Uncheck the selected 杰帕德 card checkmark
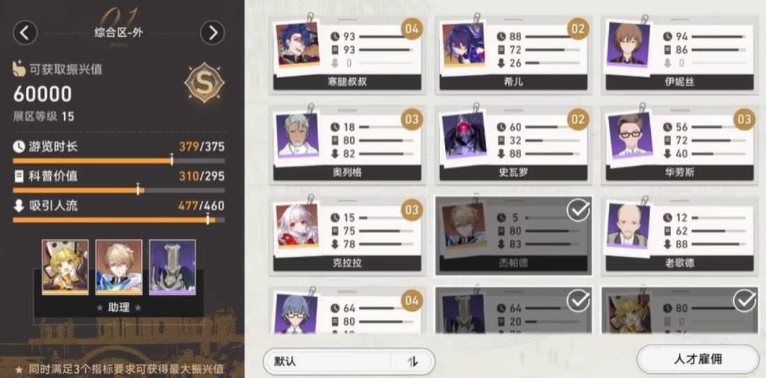 pyautogui.click(x=578, y=211)
